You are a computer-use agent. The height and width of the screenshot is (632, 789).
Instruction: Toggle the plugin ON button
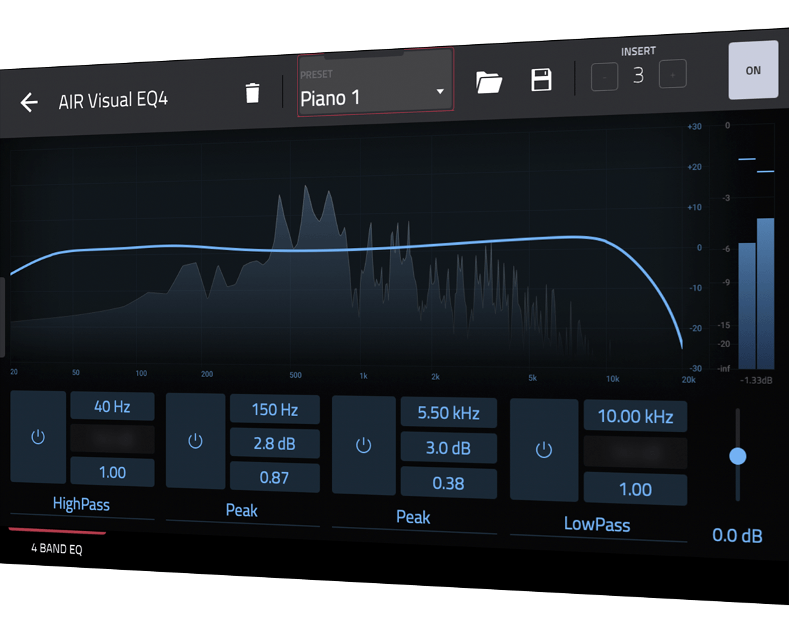[753, 70]
